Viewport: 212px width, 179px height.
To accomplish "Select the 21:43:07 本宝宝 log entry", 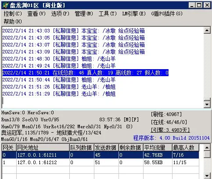I will [x=73, y=45].
